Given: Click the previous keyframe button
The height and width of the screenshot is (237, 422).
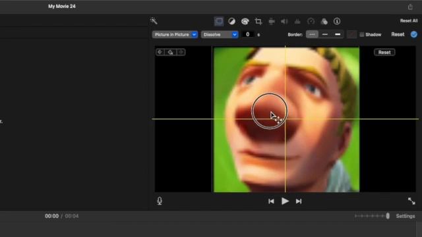Looking at the screenshot, I should tap(160, 52).
